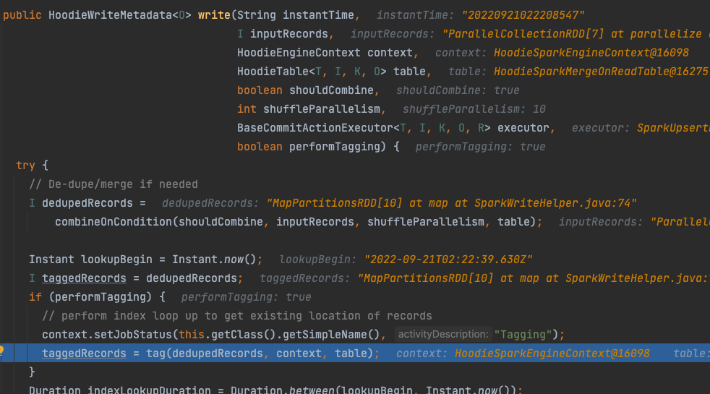Click the performTagging parameter in signature
The height and width of the screenshot is (394, 710).
tap(335, 147)
